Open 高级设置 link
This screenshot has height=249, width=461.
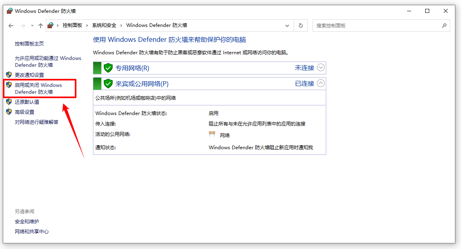point(25,112)
